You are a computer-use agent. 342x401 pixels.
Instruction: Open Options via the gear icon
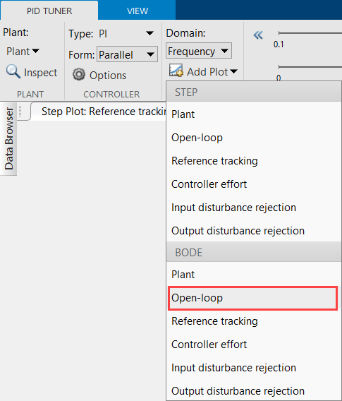tap(79, 74)
